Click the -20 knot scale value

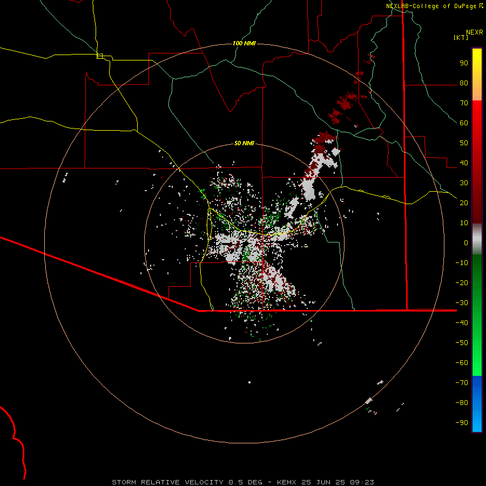[462, 282]
